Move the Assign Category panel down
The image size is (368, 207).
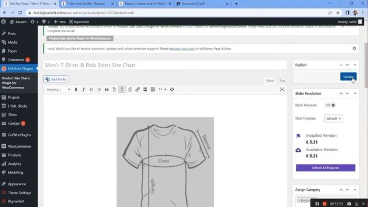click(x=347, y=190)
